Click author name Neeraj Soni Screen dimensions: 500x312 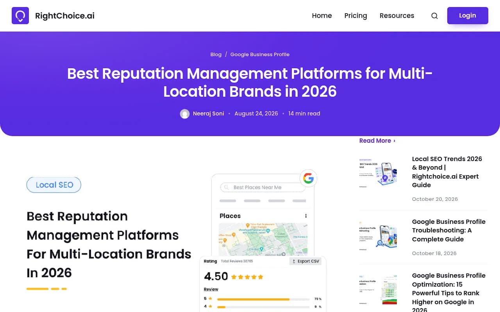tap(209, 113)
